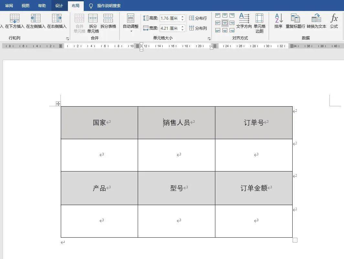Increase row height with up spinner
Viewport: 344px width, 259px height.
pyautogui.click(x=183, y=17)
